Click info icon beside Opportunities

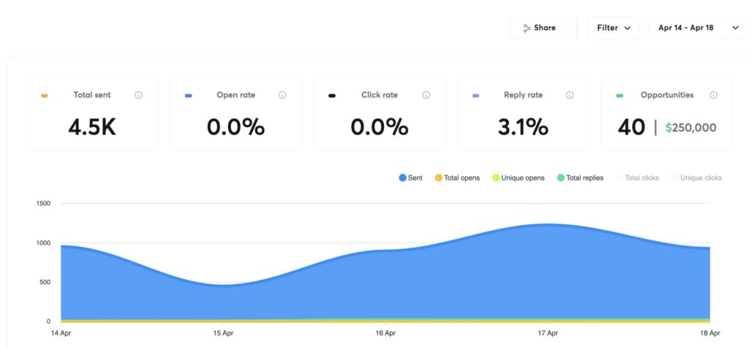[713, 95]
